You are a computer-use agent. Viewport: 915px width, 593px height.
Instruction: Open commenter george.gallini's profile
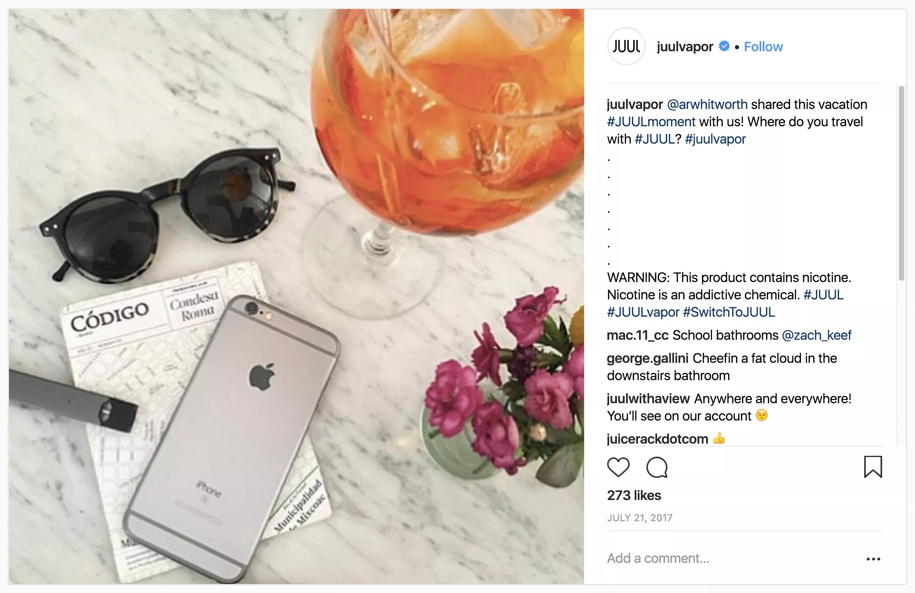(647, 358)
